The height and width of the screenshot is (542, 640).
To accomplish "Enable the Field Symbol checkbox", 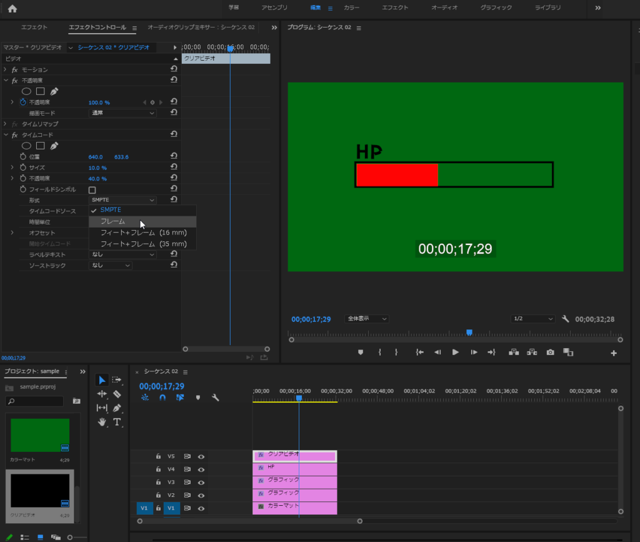I will [x=92, y=189].
